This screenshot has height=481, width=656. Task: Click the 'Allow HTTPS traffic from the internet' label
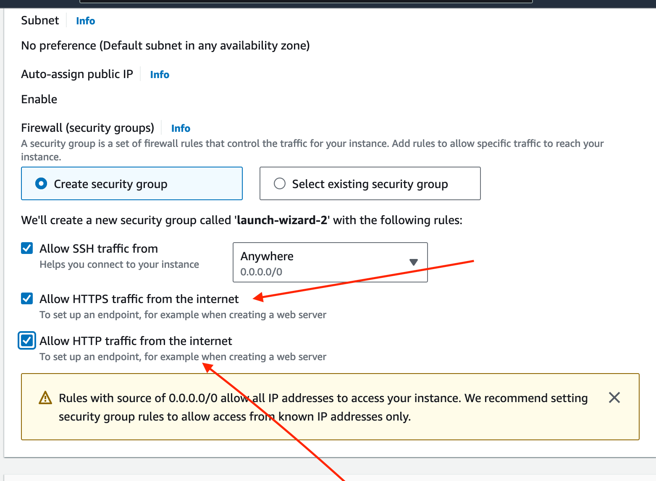pyautogui.click(x=139, y=299)
